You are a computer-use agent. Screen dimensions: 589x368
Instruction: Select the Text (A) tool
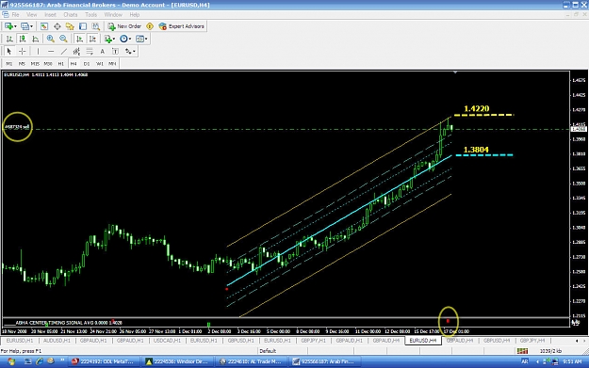(102, 52)
